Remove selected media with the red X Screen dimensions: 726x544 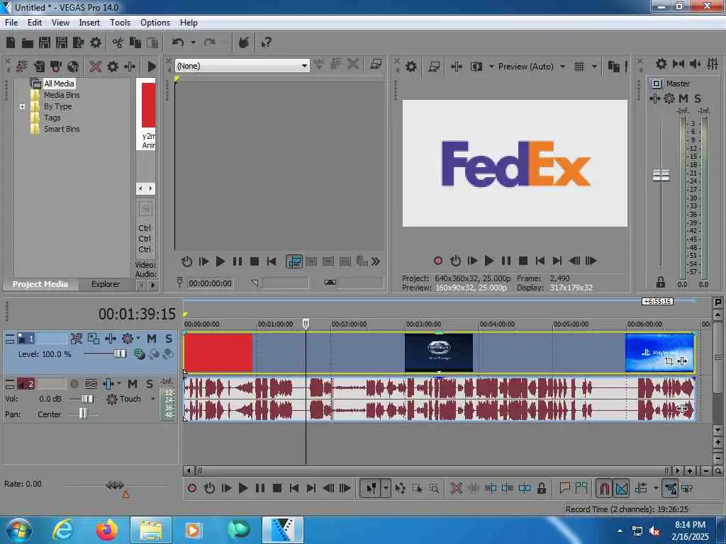click(96, 67)
